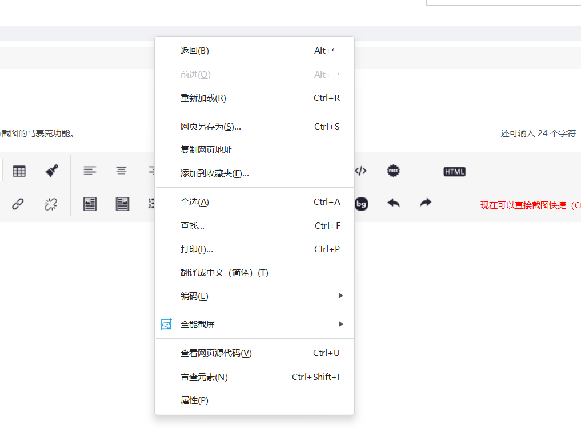This screenshot has height=437, width=581.
Task: Select 复制网页地址 menu entry
Action: [x=255, y=150]
